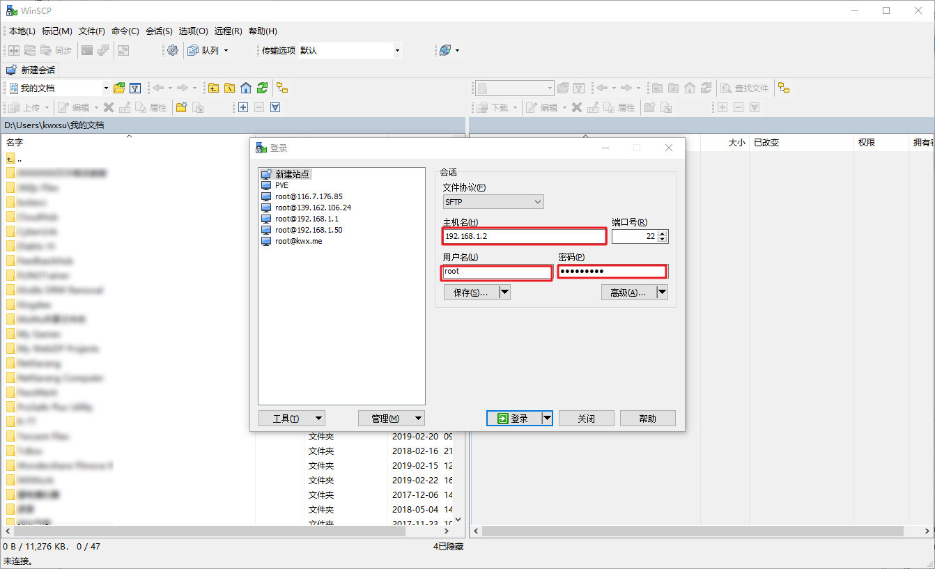935x569 pixels.
Task: Click the Compare Directories toolbar icon
Action: [14, 50]
